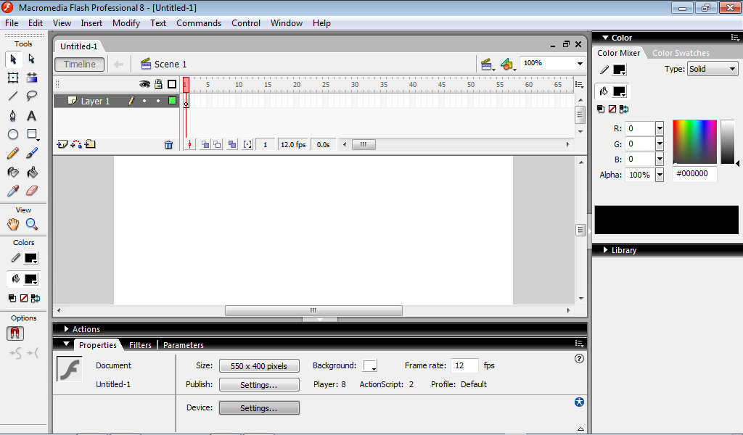Open the Alpha value dropdown arrow

pyautogui.click(x=659, y=175)
